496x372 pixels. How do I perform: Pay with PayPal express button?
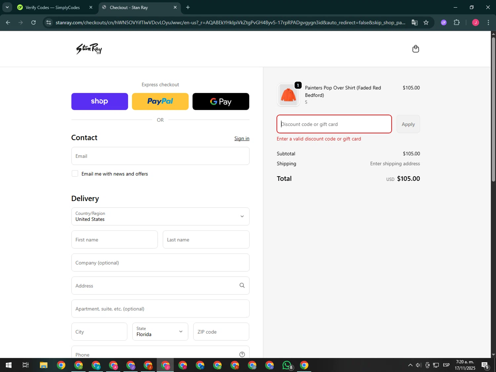click(x=160, y=102)
